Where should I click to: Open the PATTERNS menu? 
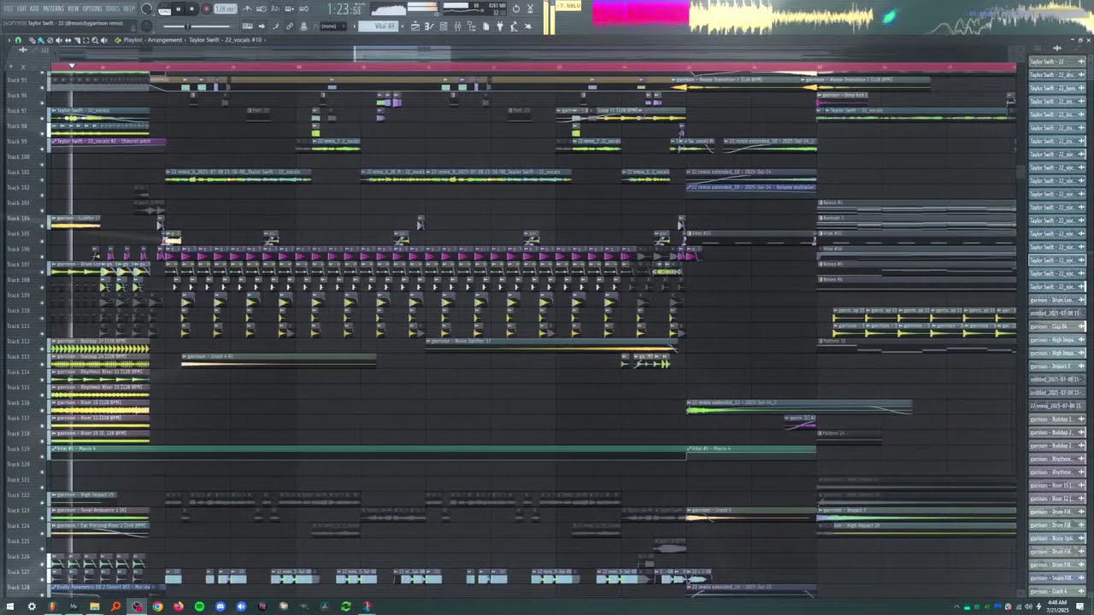click(x=53, y=9)
